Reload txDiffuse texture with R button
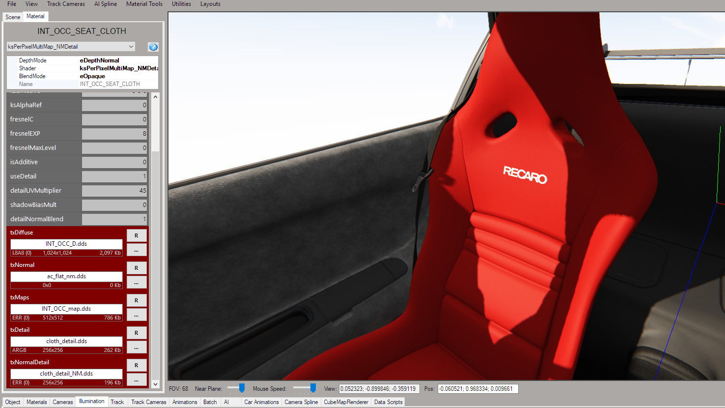The height and width of the screenshot is (408, 725). click(x=137, y=235)
